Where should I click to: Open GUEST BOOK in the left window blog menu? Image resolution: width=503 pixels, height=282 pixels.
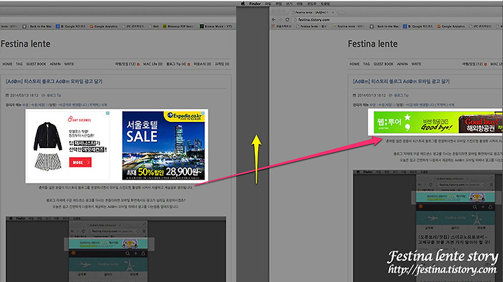[x=36, y=64]
